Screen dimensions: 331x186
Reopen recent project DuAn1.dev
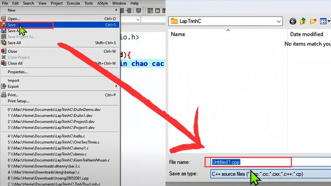[60, 116]
